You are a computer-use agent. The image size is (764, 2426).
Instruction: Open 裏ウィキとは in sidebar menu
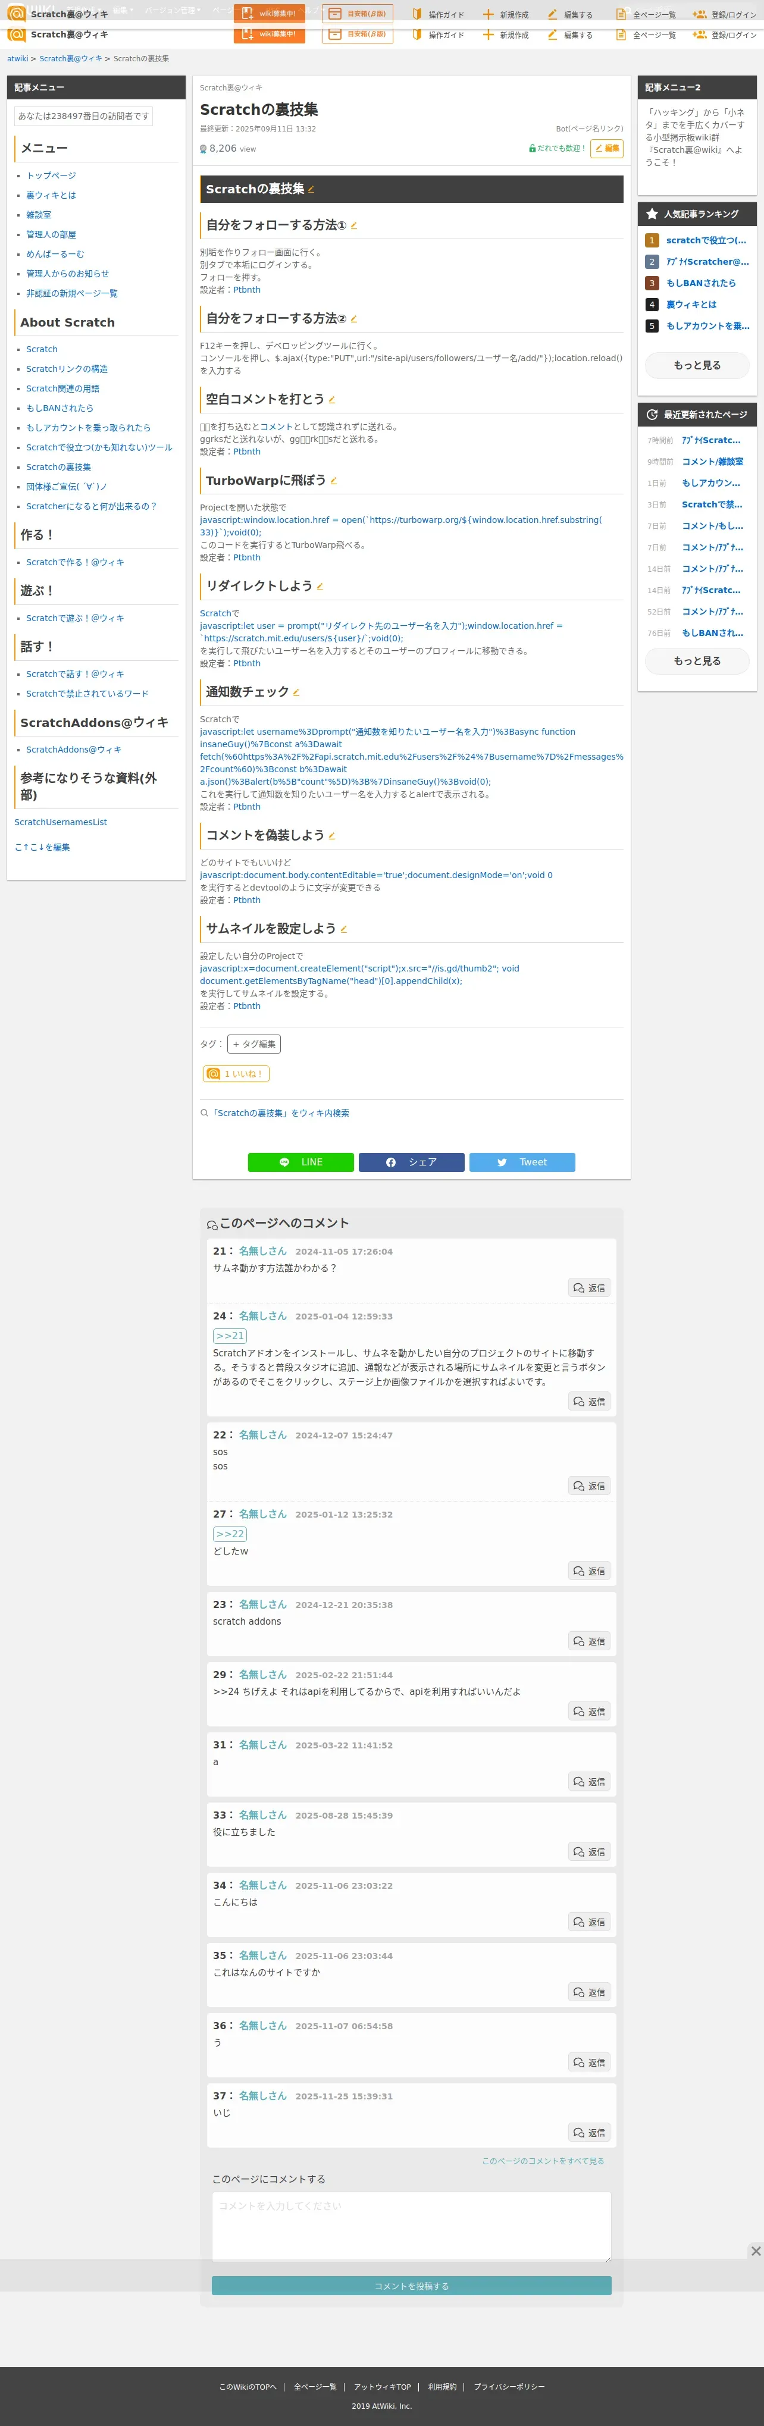click(51, 196)
